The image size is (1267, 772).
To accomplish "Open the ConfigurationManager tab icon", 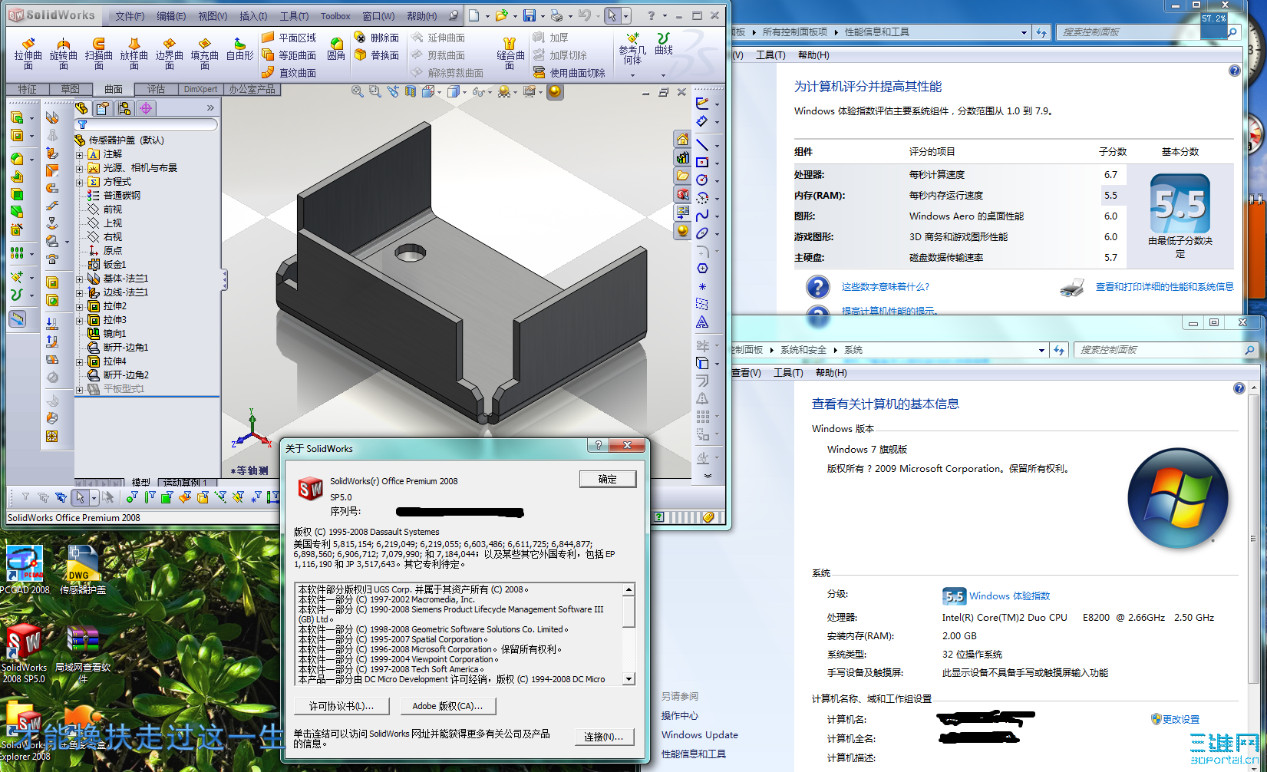I will coord(124,108).
